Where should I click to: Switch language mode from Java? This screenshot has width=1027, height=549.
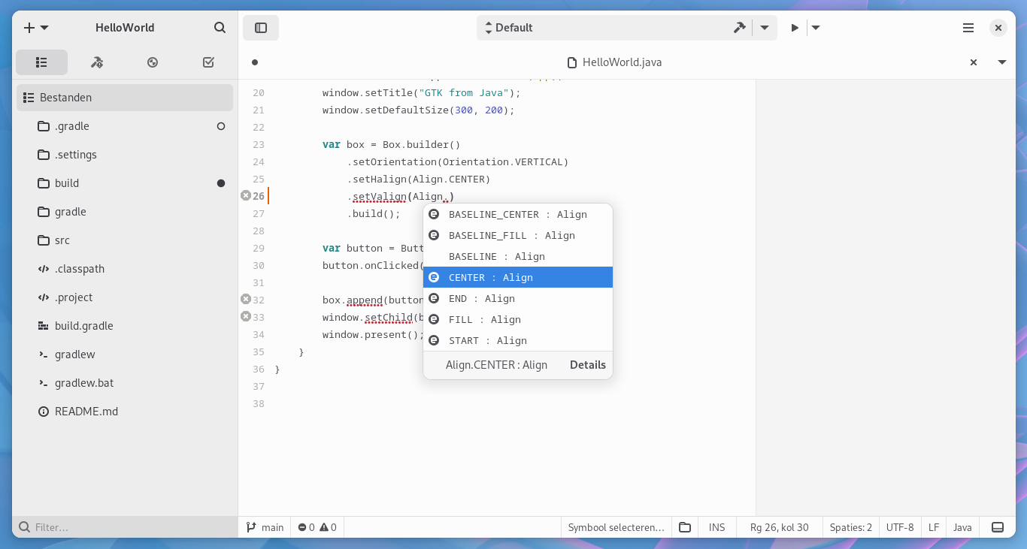(x=962, y=527)
